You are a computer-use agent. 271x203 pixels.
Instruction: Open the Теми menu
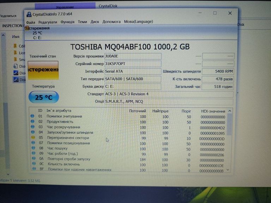coord(82,22)
